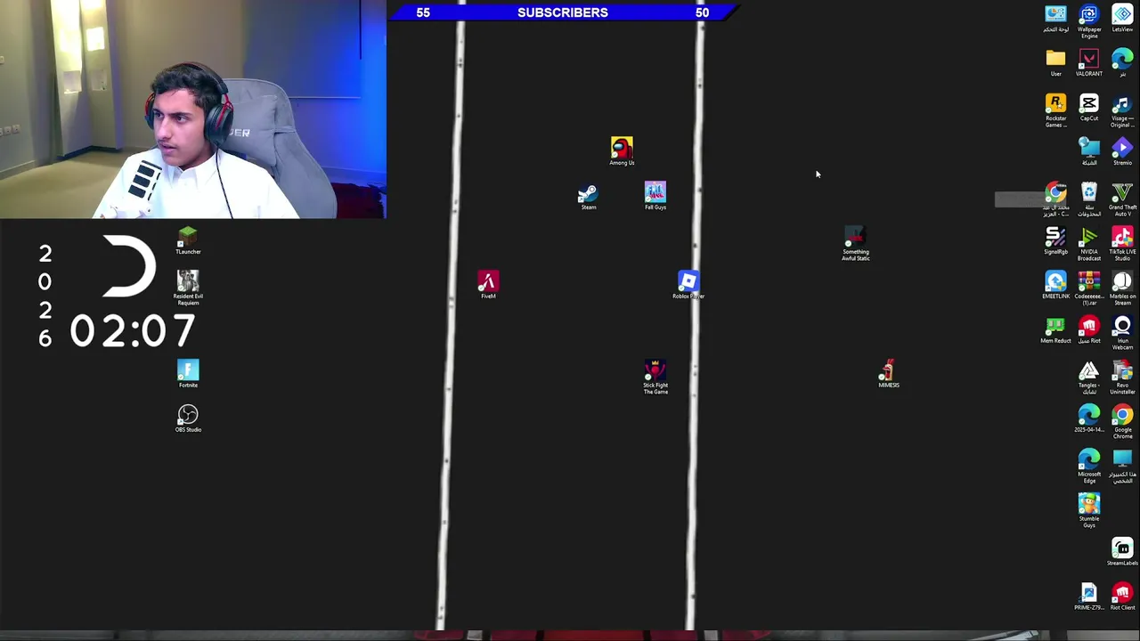
Task: Select the Codeeeeee (1).rar archive
Action: point(1088,288)
